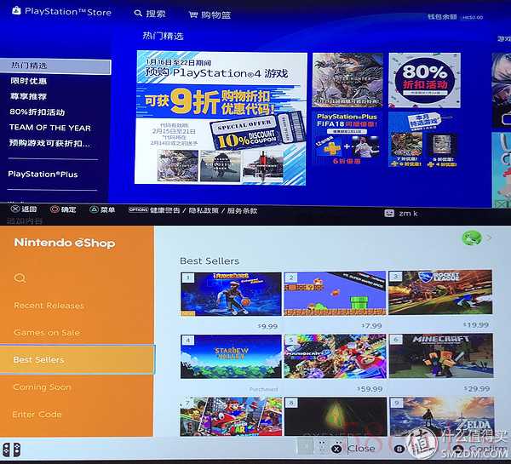Image resolution: width=511 pixels, height=464 pixels.
Task: Select 80%折扣活动 sidebar entry
Action: [37, 112]
